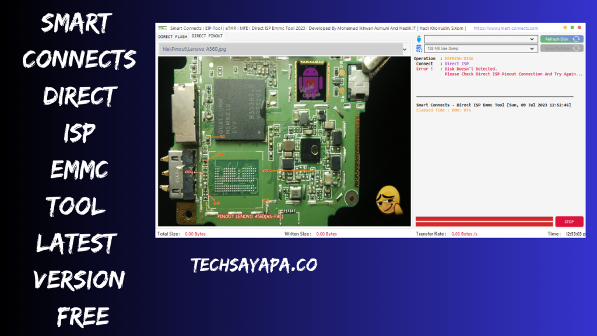Click the red progress bar
The height and width of the screenshot is (336, 597).
484,222
